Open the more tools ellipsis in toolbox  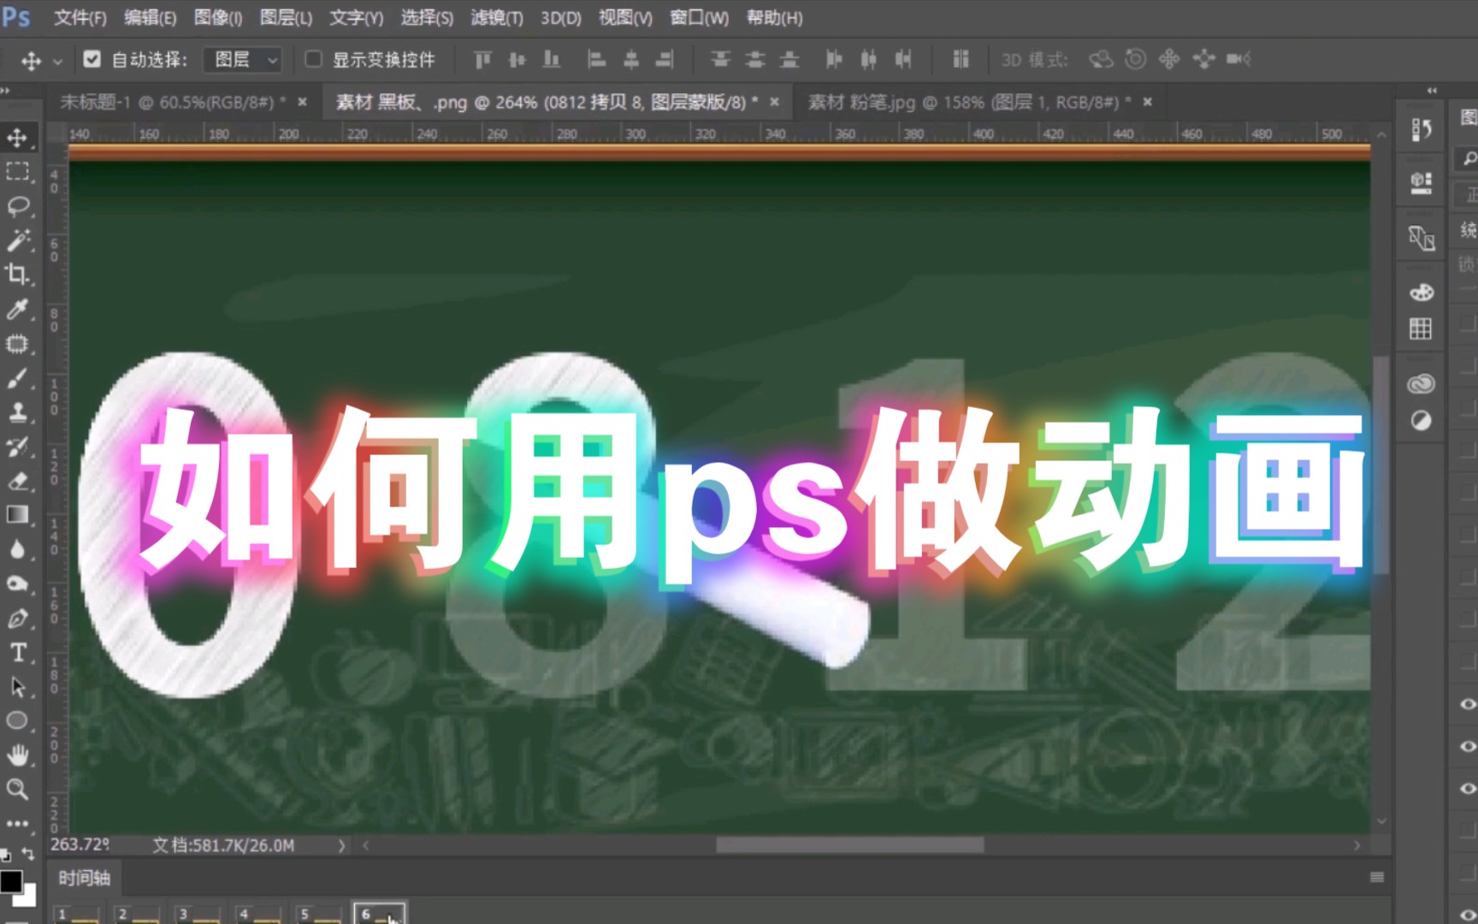(17, 824)
